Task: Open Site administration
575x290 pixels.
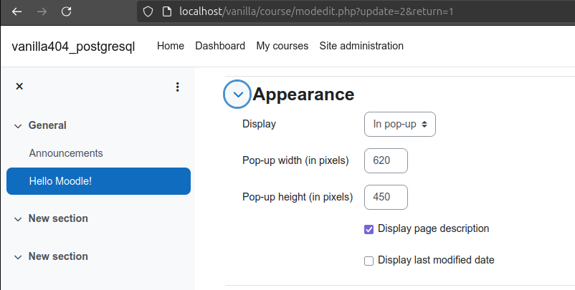Action: (x=361, y=46)
